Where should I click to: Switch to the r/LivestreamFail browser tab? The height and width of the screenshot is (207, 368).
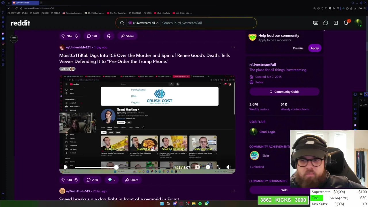25,3
